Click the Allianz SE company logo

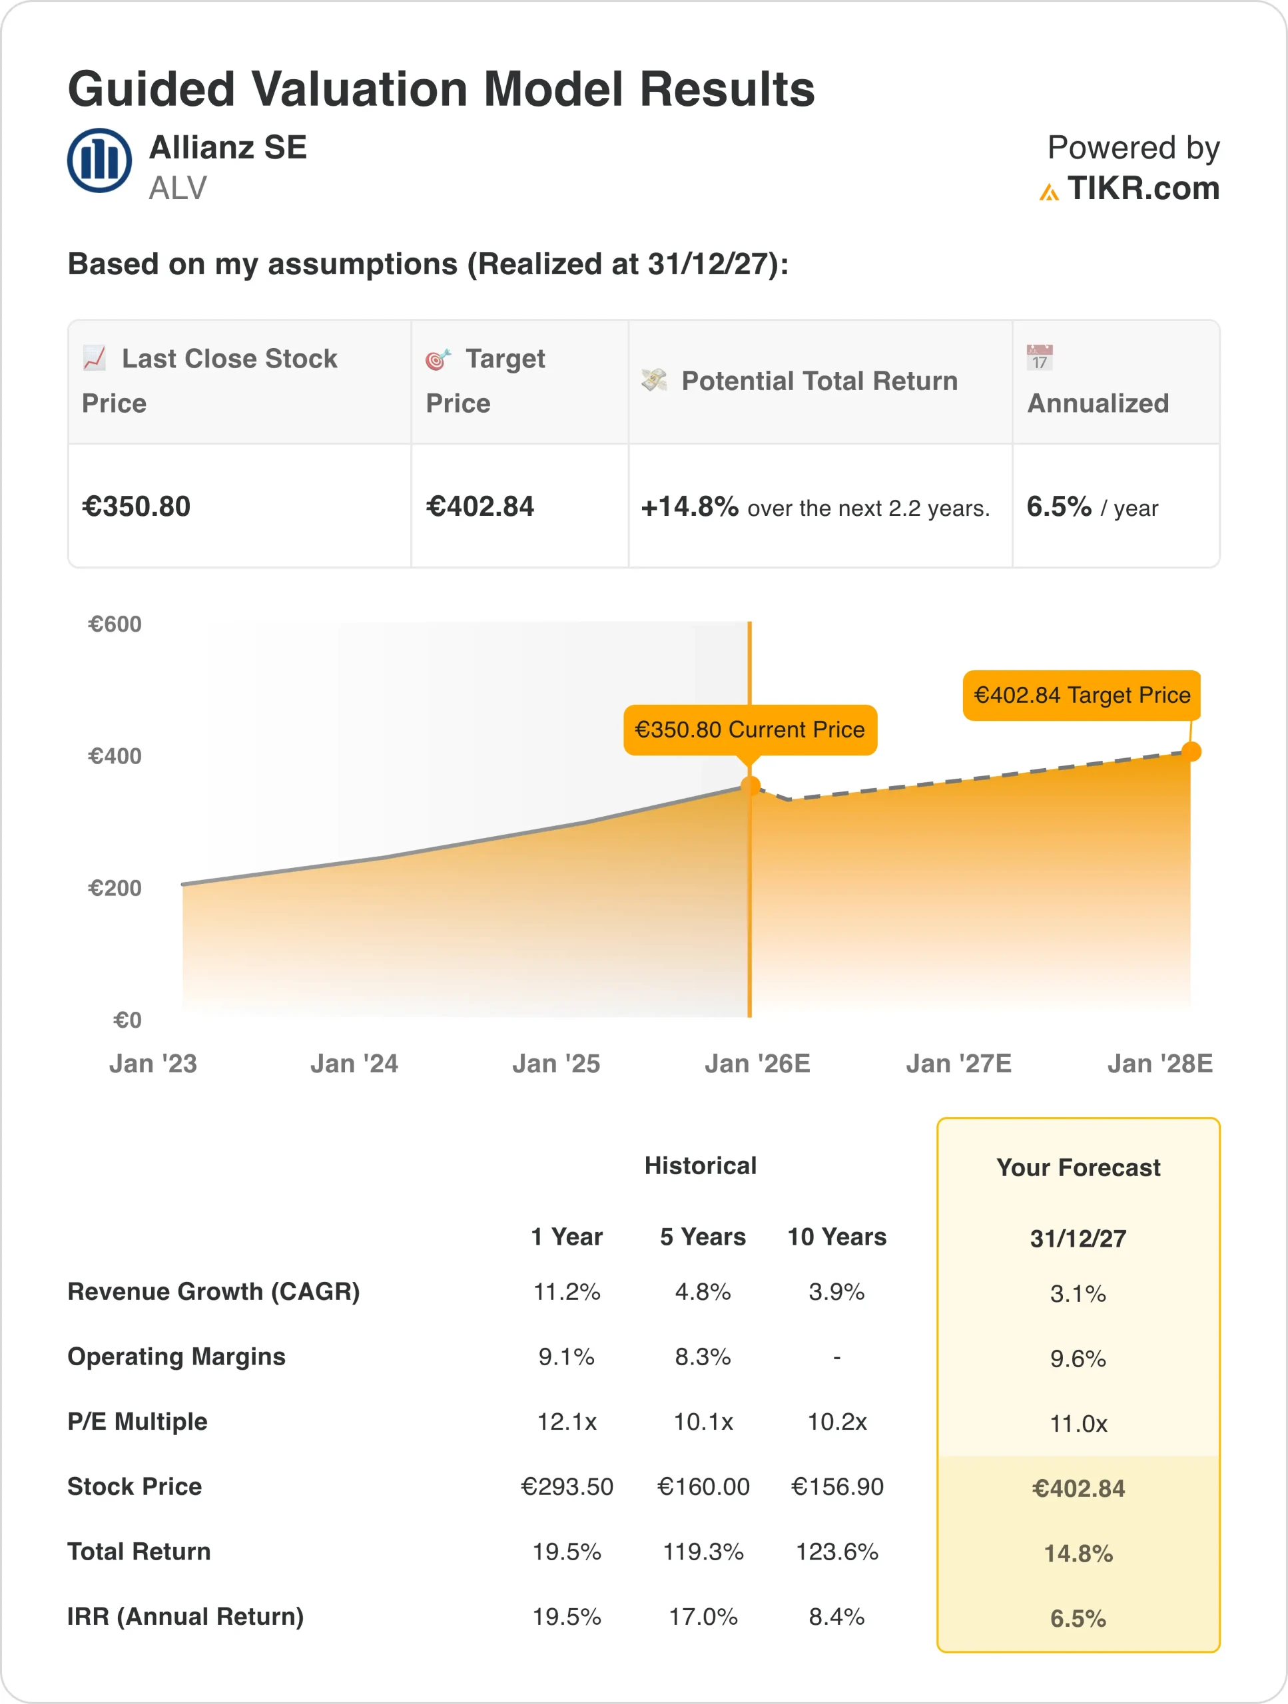99,160
